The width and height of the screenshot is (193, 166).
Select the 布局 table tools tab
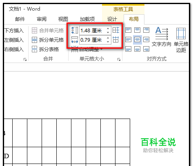coord(134,19)
